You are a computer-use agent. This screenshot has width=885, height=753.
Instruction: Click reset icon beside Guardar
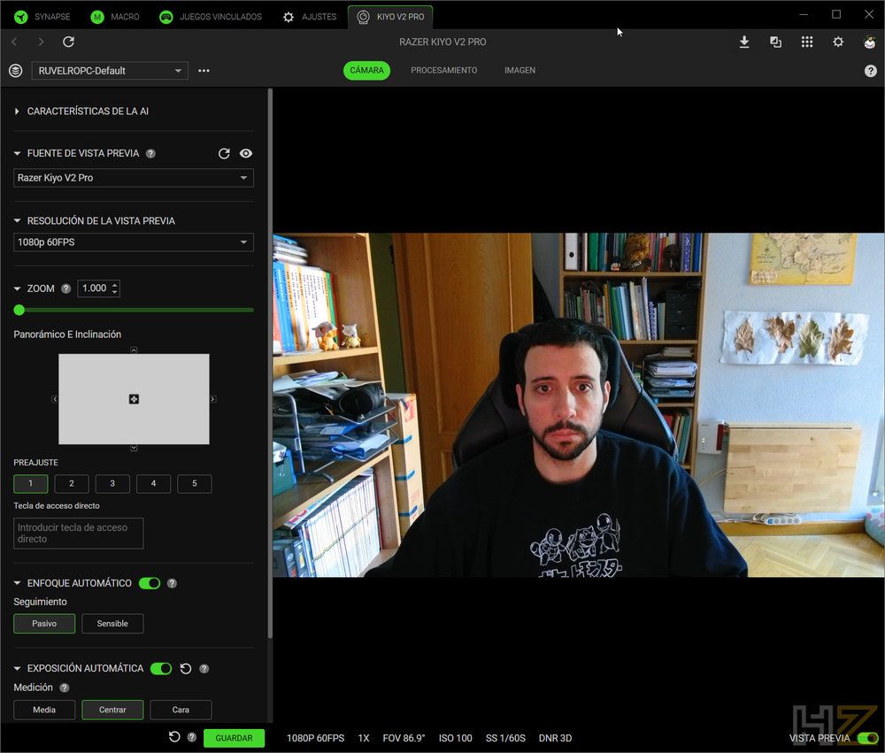point(174,737)
